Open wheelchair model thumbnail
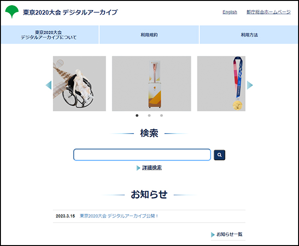The image size is (299, 246). [79, 84]
